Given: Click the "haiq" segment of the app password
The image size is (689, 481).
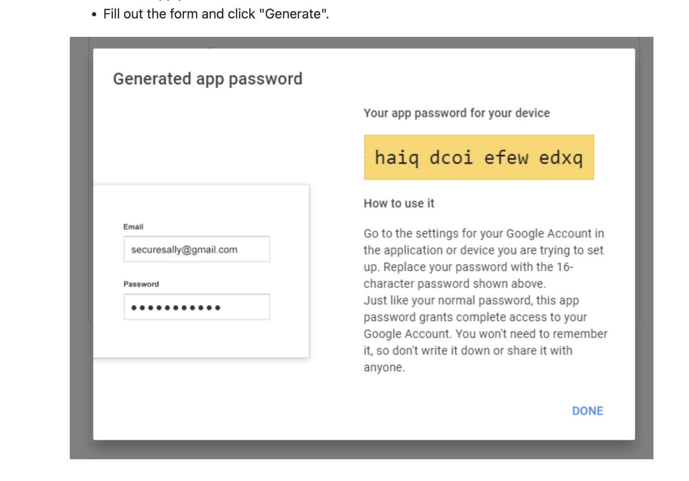Looking at the screenshot, I should point(396,158).
